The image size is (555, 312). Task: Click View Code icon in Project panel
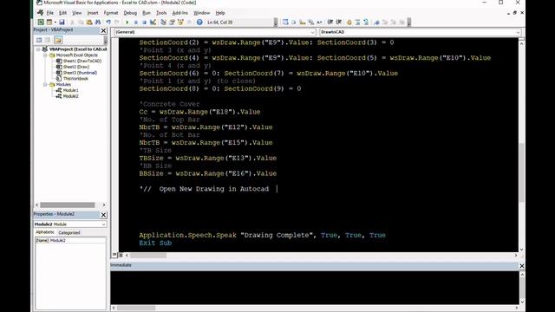pos(39,40)
